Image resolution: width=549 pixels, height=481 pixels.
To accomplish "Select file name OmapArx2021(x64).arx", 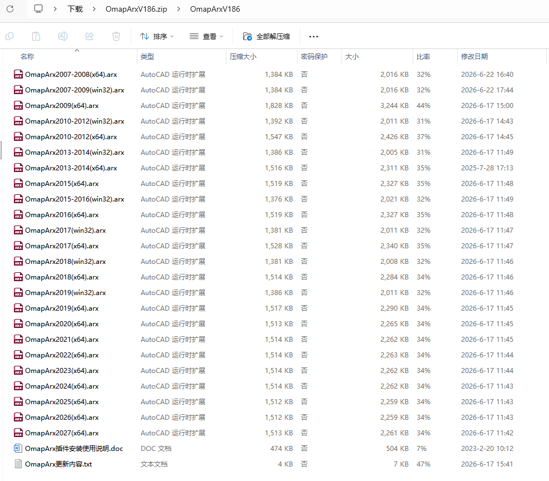I will (x=62, y=340).
